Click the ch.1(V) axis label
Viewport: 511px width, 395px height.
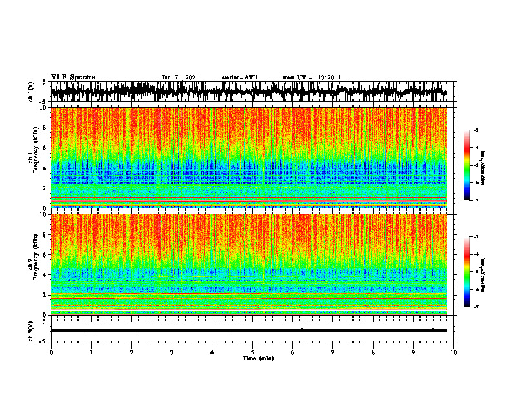coord(31,92)
